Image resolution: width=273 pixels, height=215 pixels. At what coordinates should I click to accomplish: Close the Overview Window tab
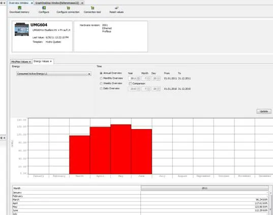pos(32,3)
